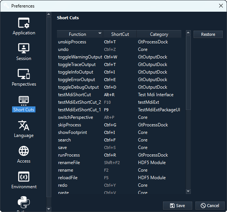Select testMdiExtShortCut_2 function
227x212 pixels.
tap(80, 102)
